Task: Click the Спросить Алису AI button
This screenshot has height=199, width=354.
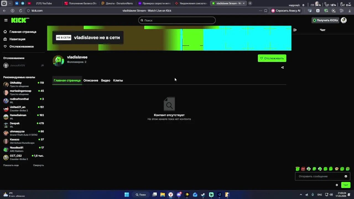Action: click(x=286, y=11)
